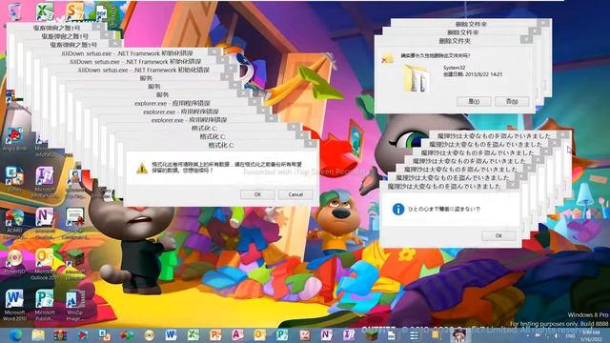Viewport: 610px width, 343px height.
Task: Select Excel shortcut at top of desktop
Action: coord(45,11)
